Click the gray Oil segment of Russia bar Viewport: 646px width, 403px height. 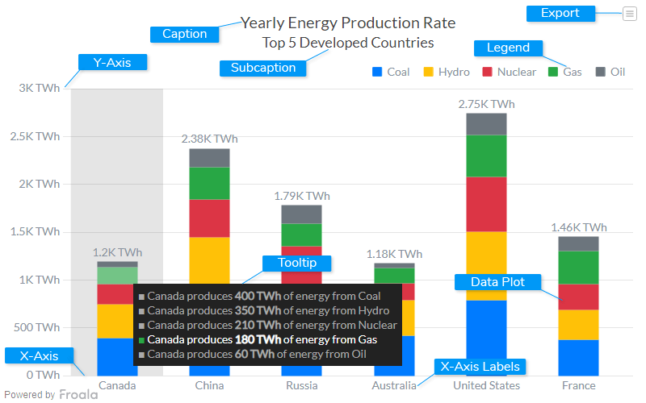[301, 214]
